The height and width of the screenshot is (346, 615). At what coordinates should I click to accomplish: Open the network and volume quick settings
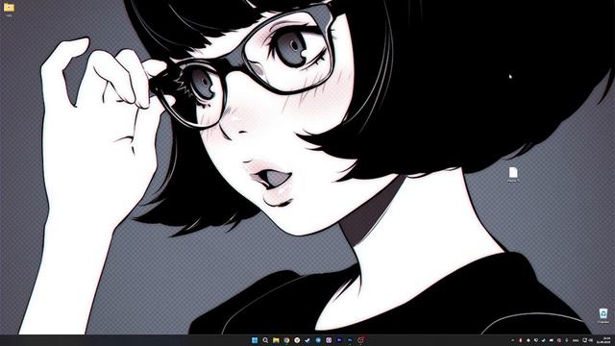587,340
